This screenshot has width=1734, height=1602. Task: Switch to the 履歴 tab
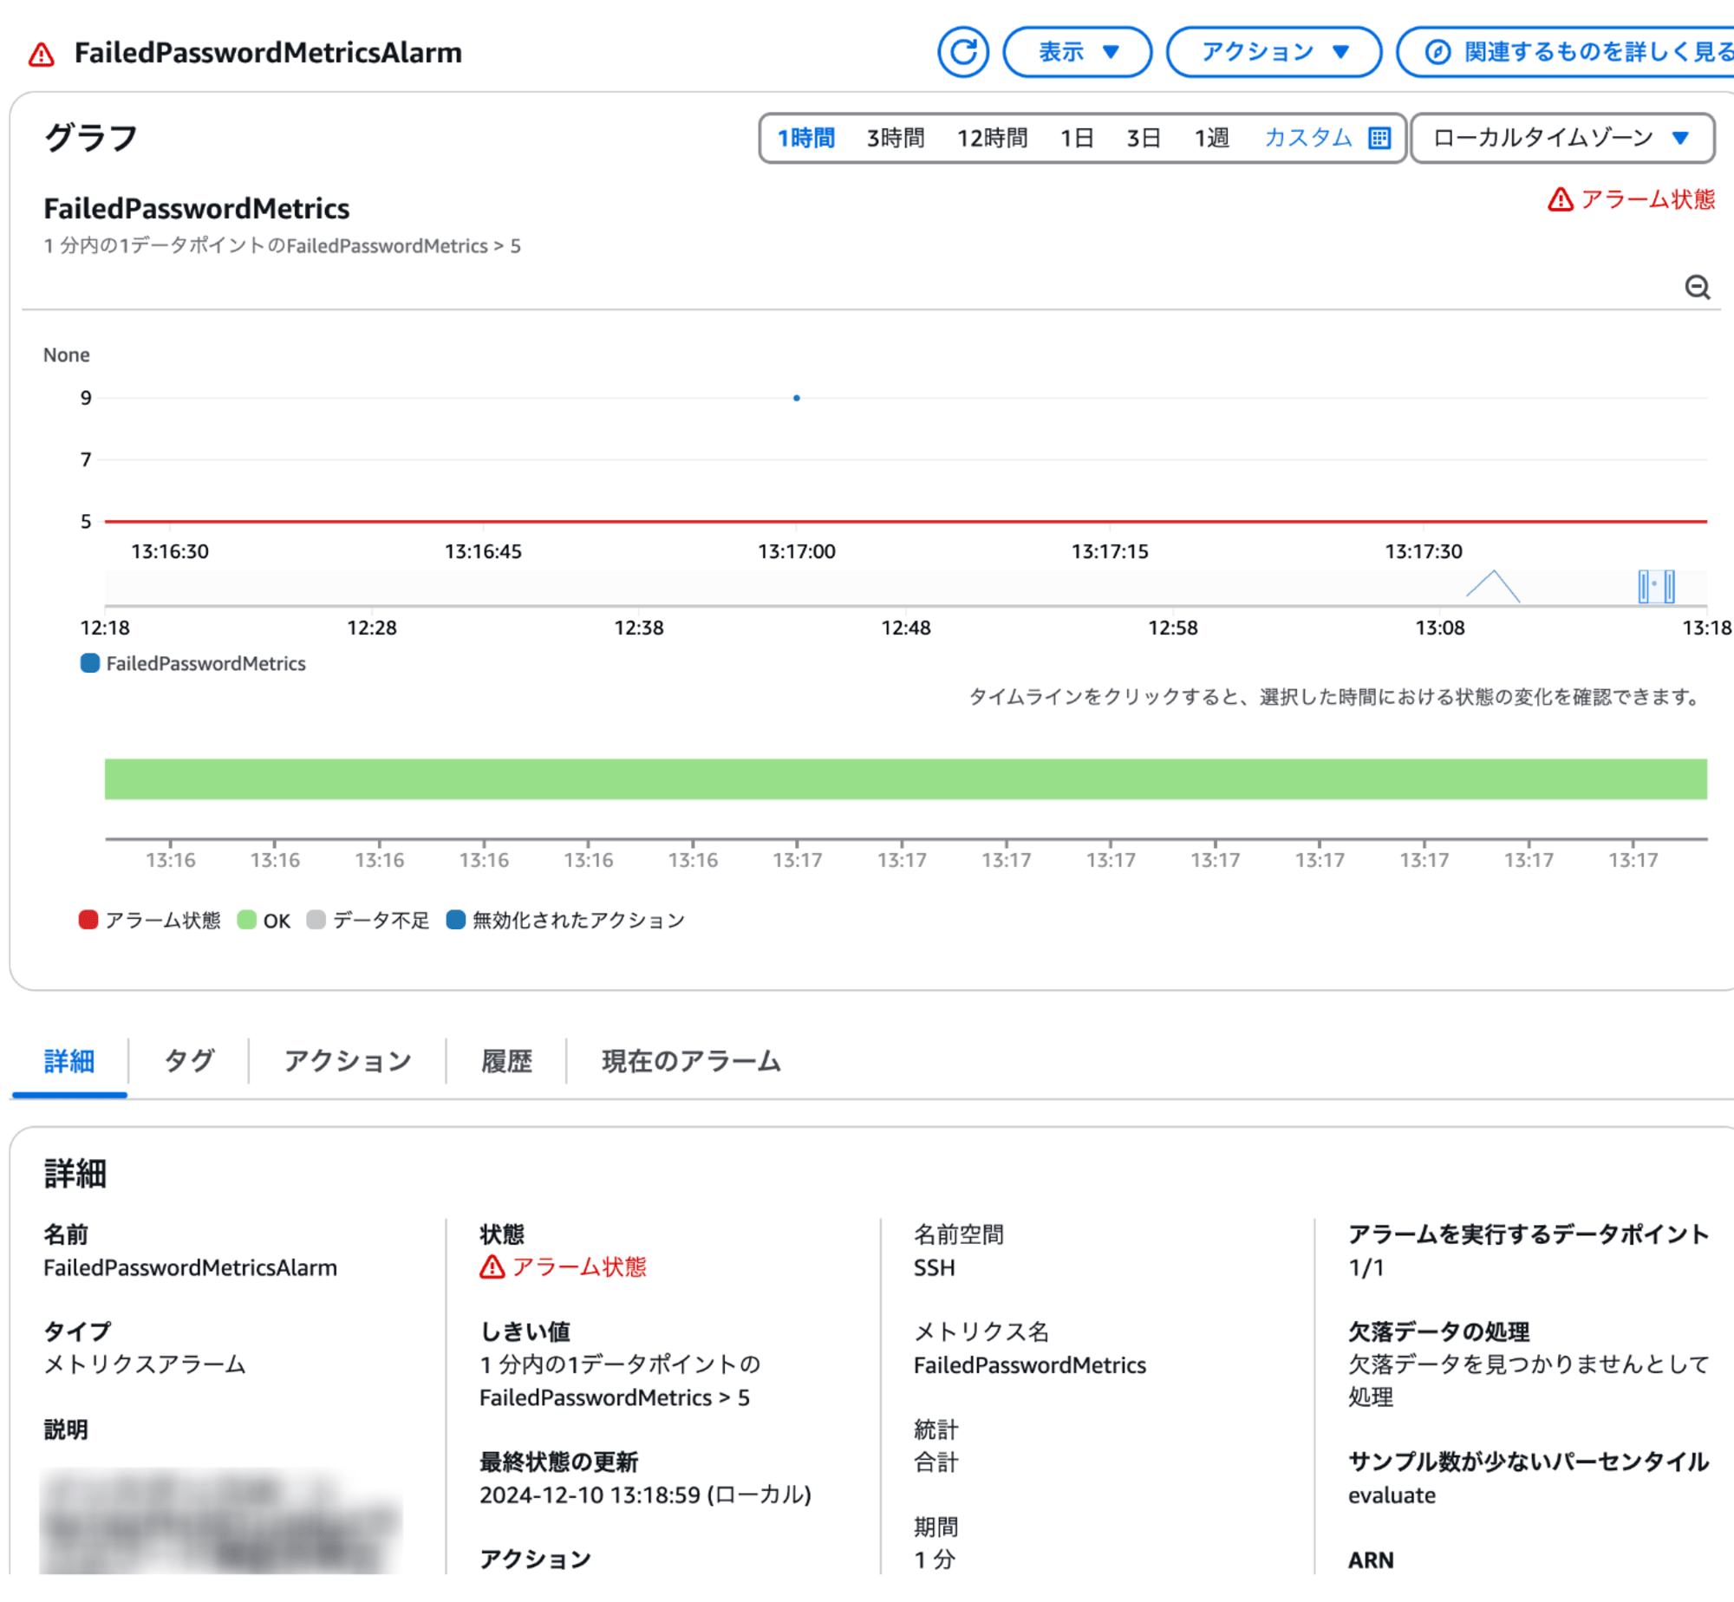tap(506, 1061)
